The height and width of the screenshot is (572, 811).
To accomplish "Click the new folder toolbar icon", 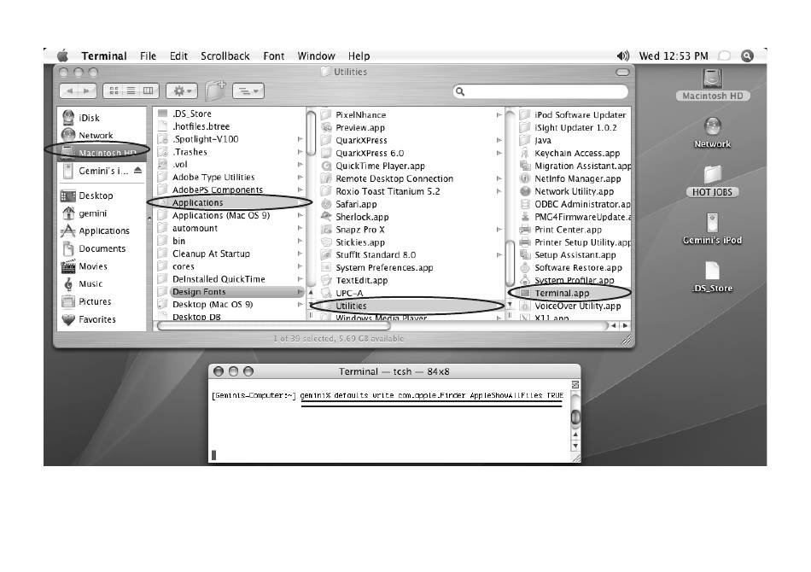I will [x=215, y=90].
